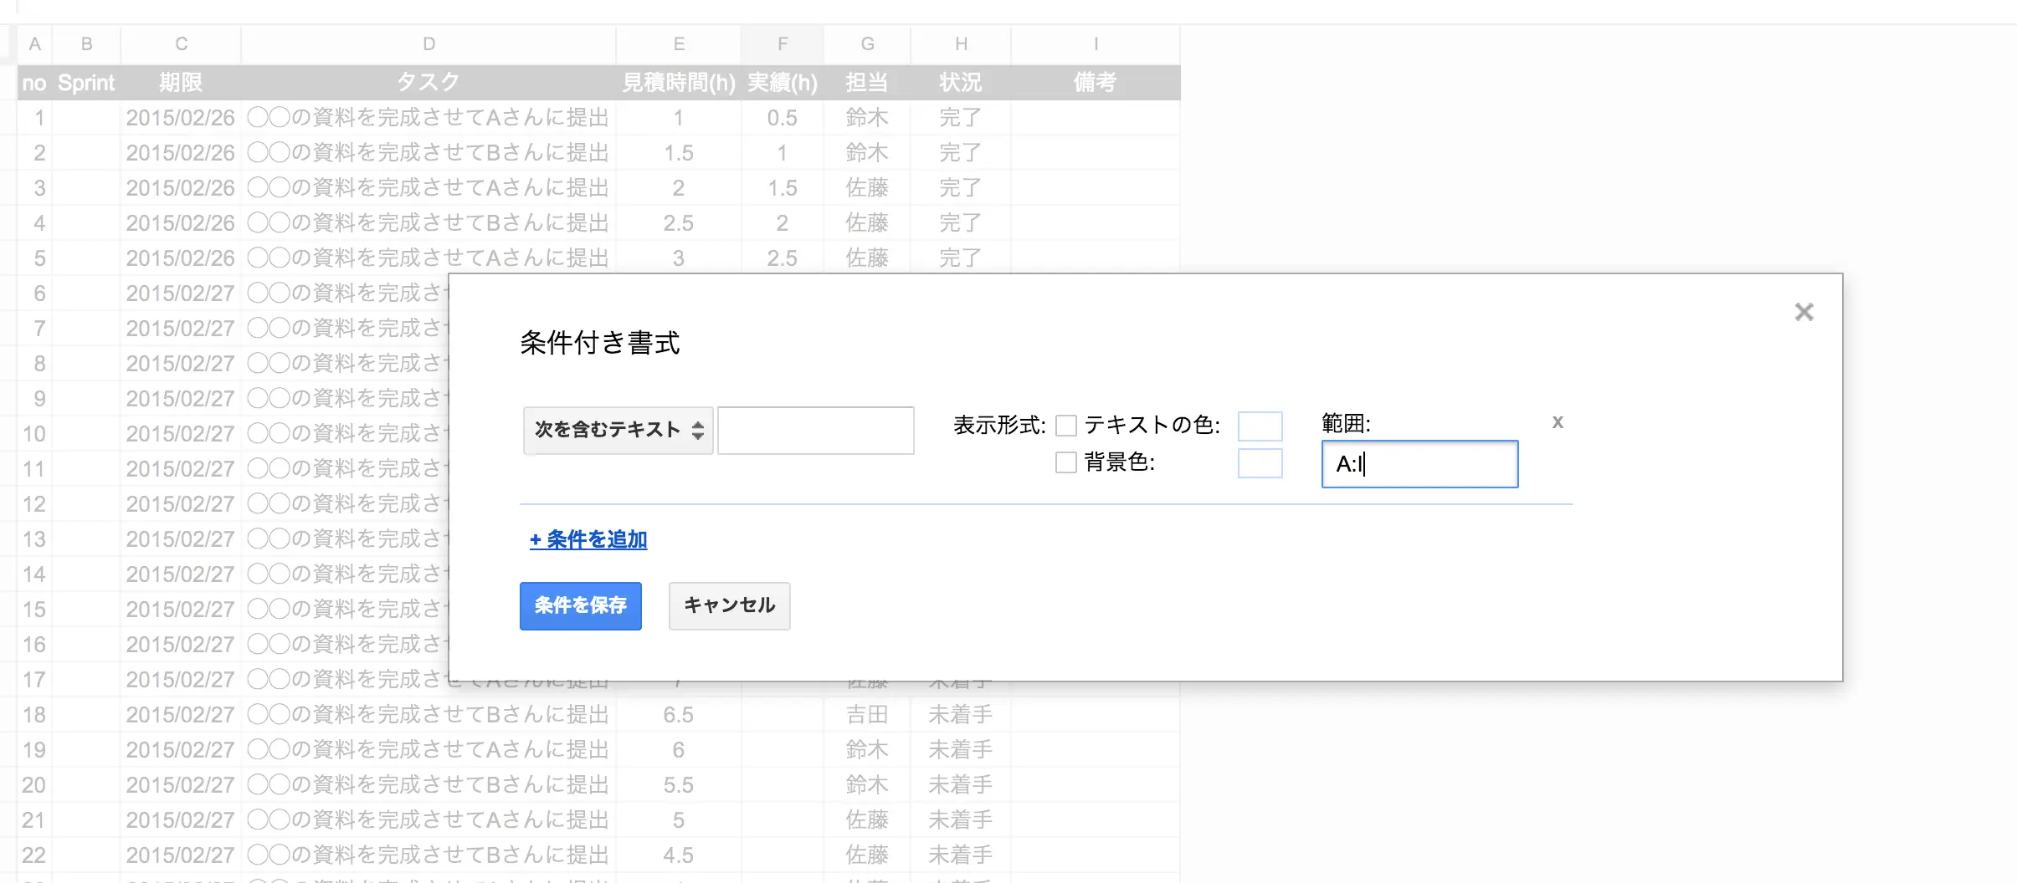This screenshot has height=883, width=2017.
Task: Select column D header
Action: [429, 44]
